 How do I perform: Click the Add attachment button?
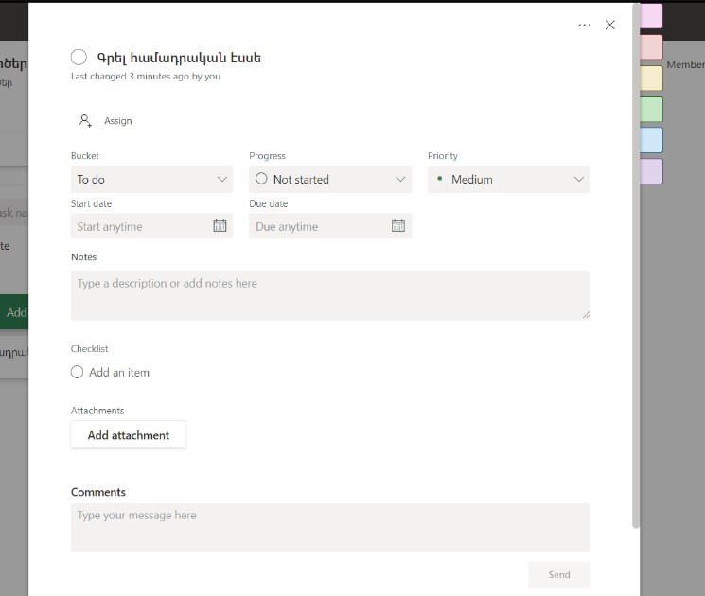point(128,434)
